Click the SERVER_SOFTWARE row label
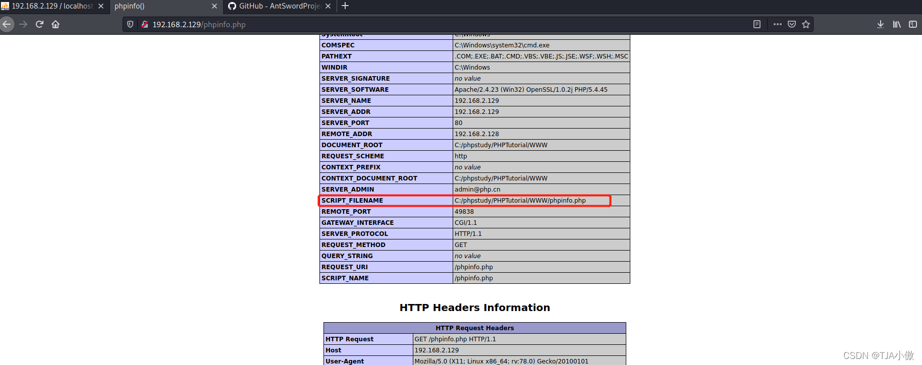Image resolution: width=922 pixels, height=365 pixels. pyautogui.click(x=355, y=90)
